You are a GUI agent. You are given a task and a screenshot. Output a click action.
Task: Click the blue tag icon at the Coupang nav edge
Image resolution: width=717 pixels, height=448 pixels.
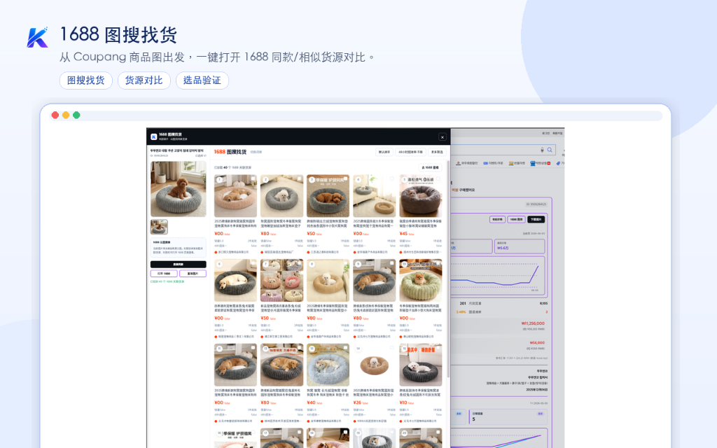click(x=558, y=163)
